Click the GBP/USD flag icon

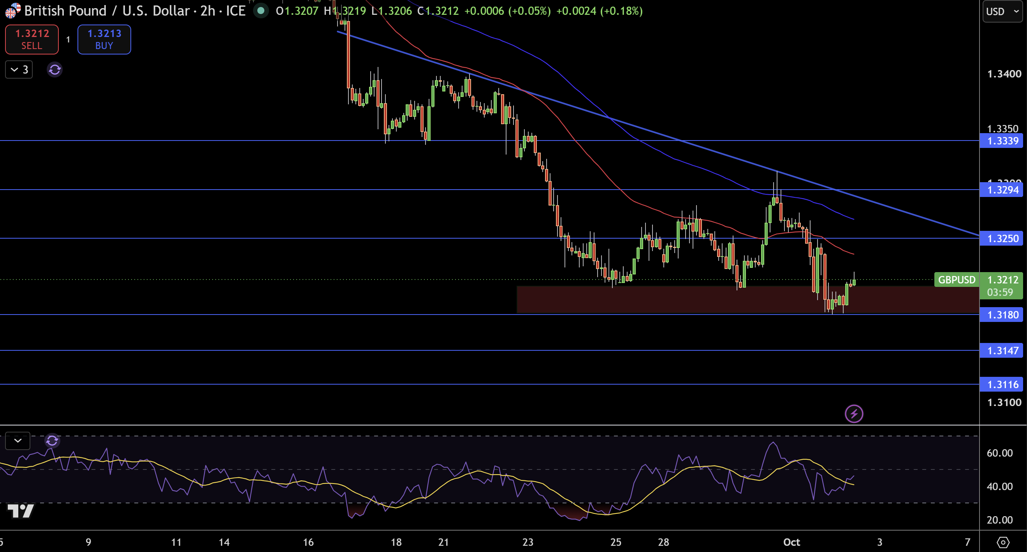click(13, 11)
